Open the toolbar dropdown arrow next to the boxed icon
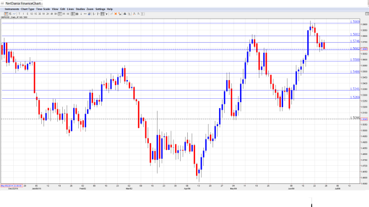 pos(107,14)
